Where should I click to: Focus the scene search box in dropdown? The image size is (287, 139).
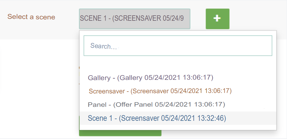point(178,46)
